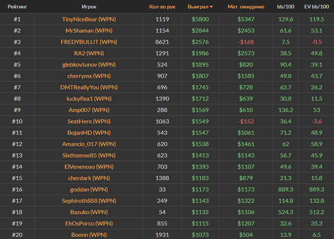334x239 pixels.
Task: Click the Игрок column header
Action: (89, 7)
